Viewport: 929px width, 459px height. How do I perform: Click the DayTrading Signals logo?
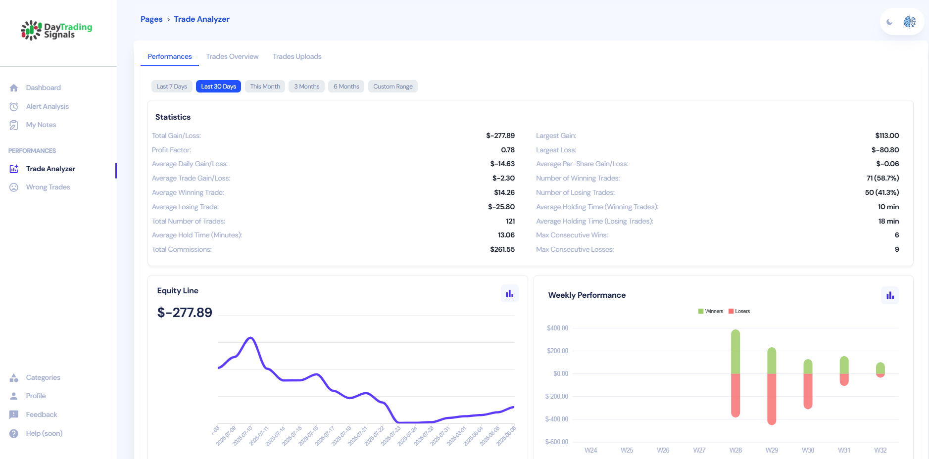coord(56,30)
